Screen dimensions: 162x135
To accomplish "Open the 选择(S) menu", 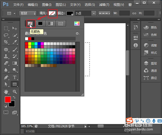I will (x=90, y=5).
